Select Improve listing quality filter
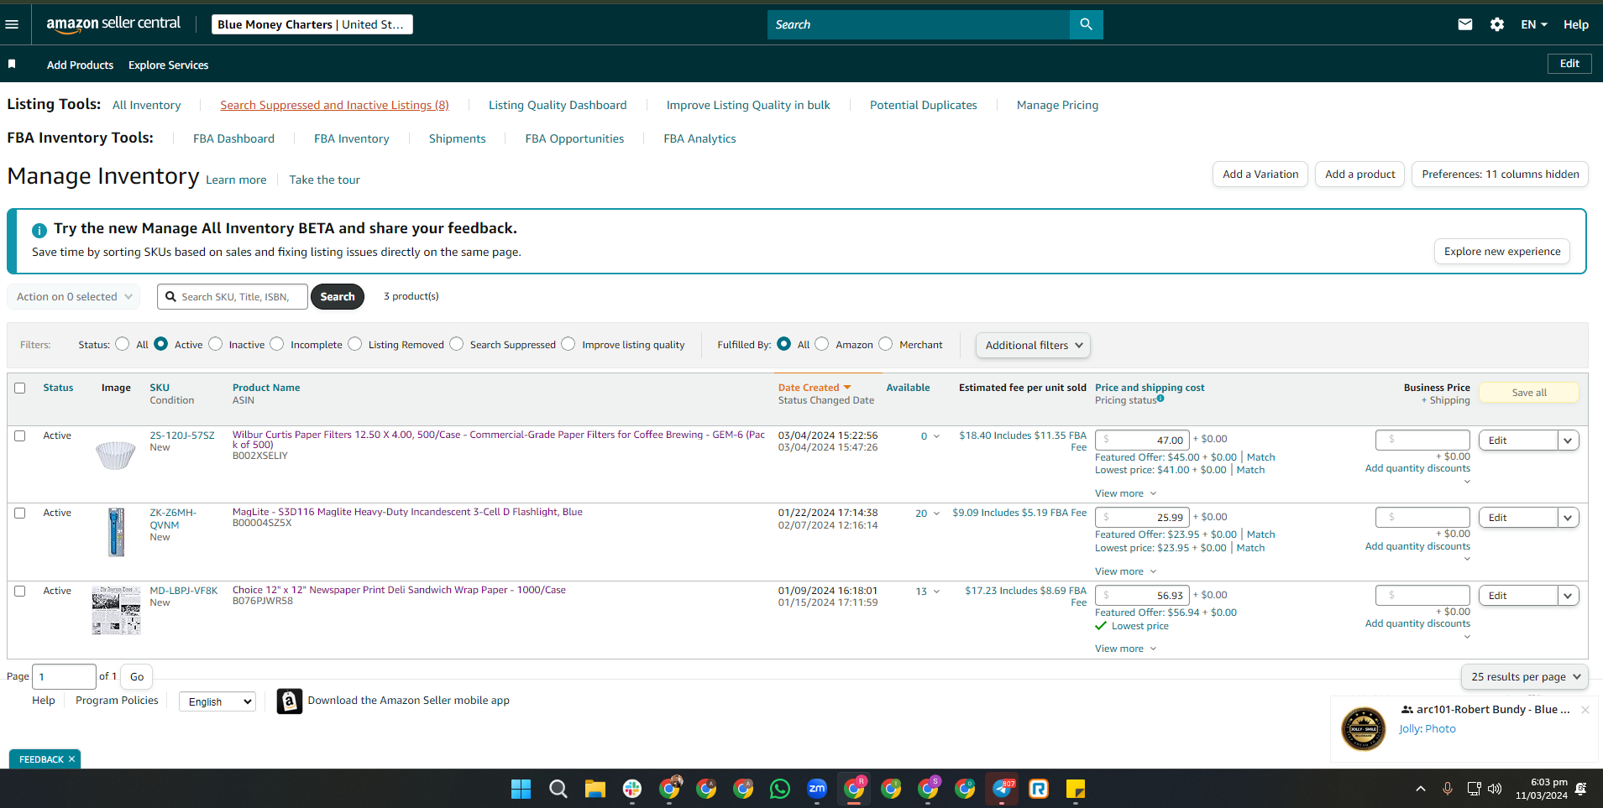1603x808 pixels. [x=568, y=344]
